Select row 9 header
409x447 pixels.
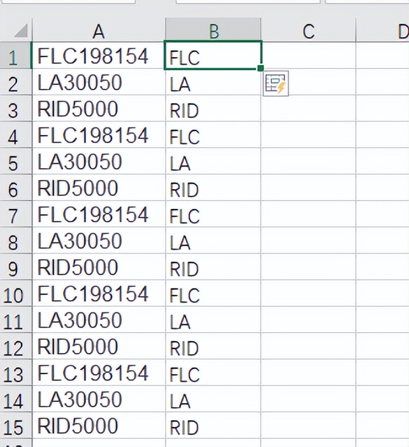tap(16, 267)
